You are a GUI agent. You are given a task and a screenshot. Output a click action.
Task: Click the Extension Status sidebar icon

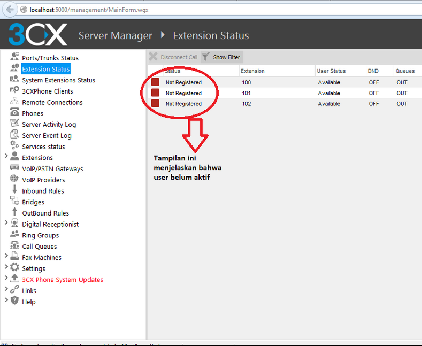pos(14,67)
